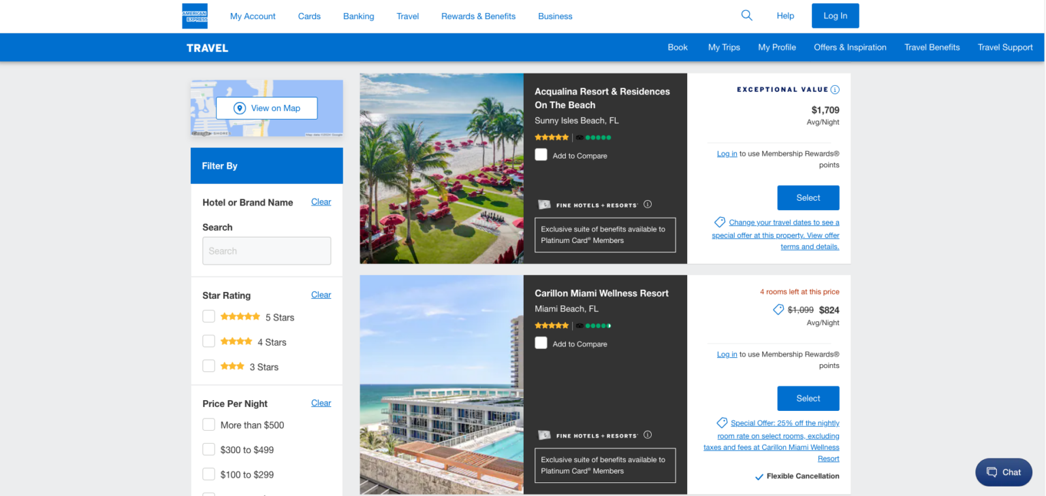Image resolution: width=1046 pixels, height=496 pixels.
Task: Go to My Trips tab
Action: pos(724,48)
